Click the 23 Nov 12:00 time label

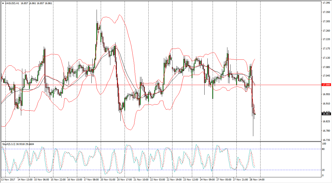point(191,179)
